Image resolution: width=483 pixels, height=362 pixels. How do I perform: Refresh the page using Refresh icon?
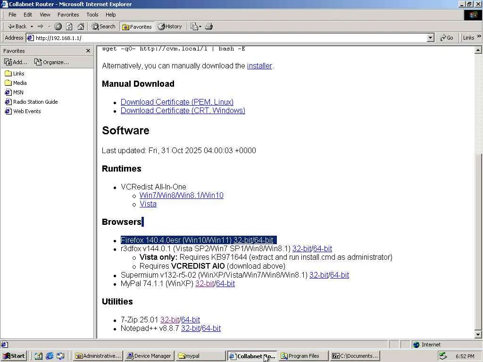click(x=69, y=26)
